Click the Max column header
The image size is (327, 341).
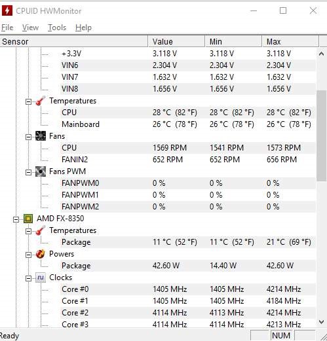[290, 41]
